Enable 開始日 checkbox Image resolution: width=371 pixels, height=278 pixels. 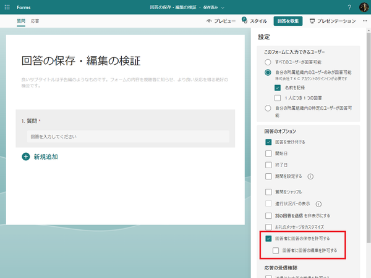(268, 153)
